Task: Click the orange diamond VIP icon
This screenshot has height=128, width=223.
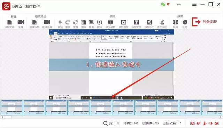Action: coord(168,5)
